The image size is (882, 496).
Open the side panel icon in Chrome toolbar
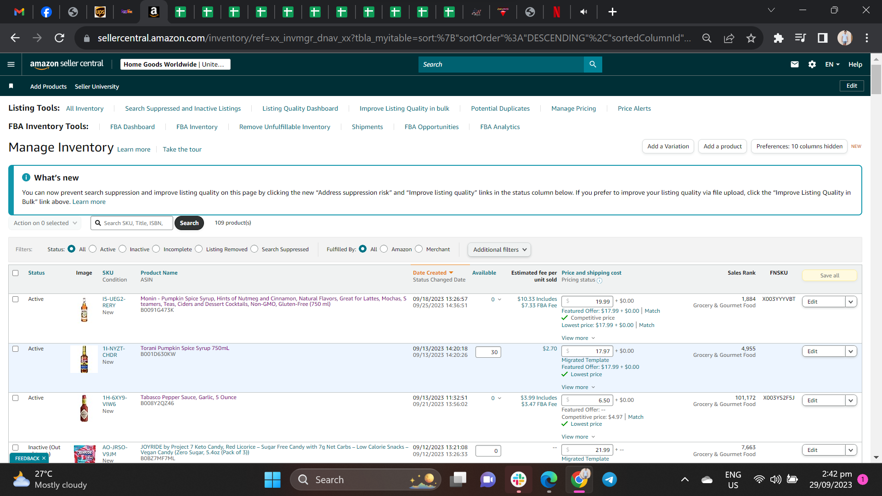(x=823, y=38)
